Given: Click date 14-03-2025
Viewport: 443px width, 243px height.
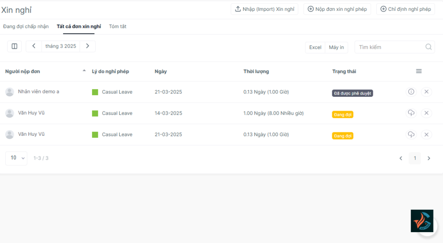Looking at the screenshot, I should pyautogui.click(x=168, y=113).
